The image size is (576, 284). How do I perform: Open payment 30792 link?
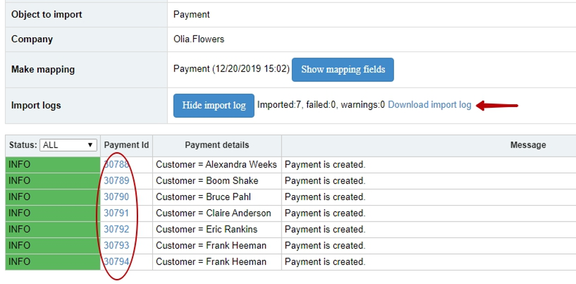(x=117, y=229)
